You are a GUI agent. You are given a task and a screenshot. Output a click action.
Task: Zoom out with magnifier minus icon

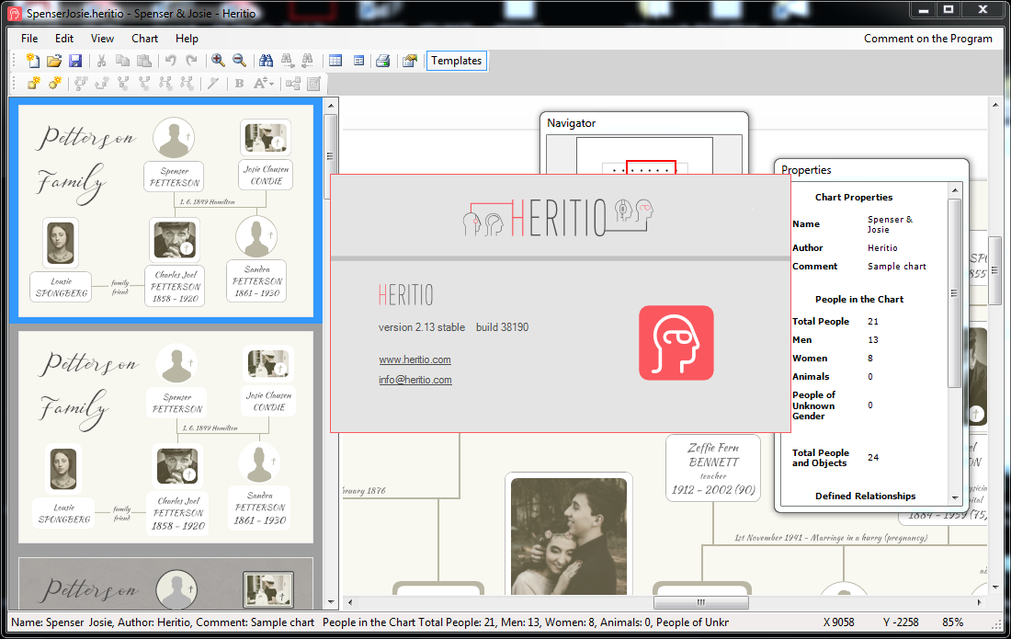(239, 61)
